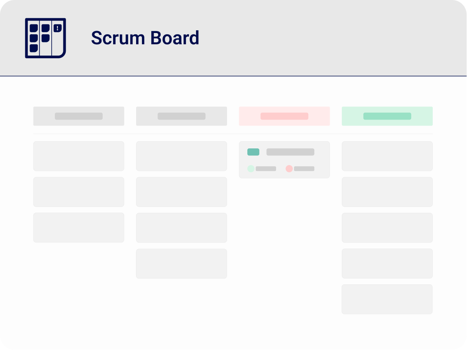Open the top card in the second column
Screen dimensions: 467x350
point(181,156)
